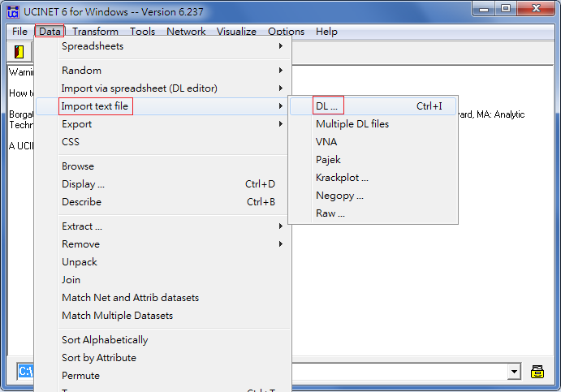Screen dimensions: 561x392
Task: Open the Visualize menu
Action: (236, 32)
